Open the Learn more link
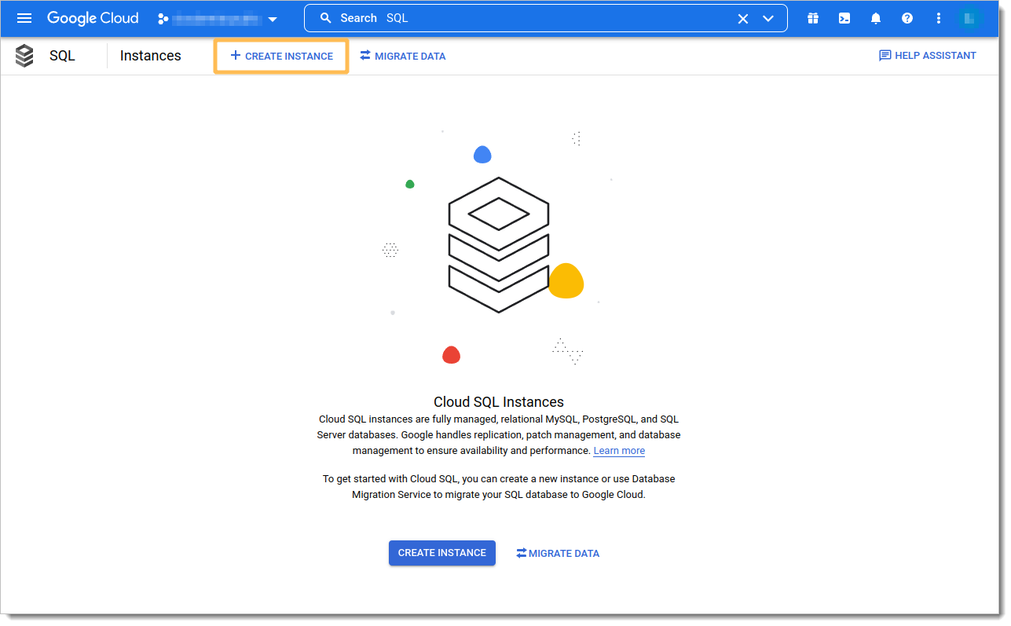Screen dimensions: 1011x626 pyautogui.click(x=619, y=451)
